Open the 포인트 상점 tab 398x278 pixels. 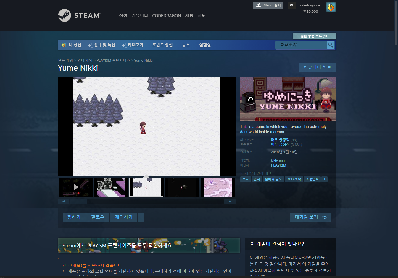(162, 45)
